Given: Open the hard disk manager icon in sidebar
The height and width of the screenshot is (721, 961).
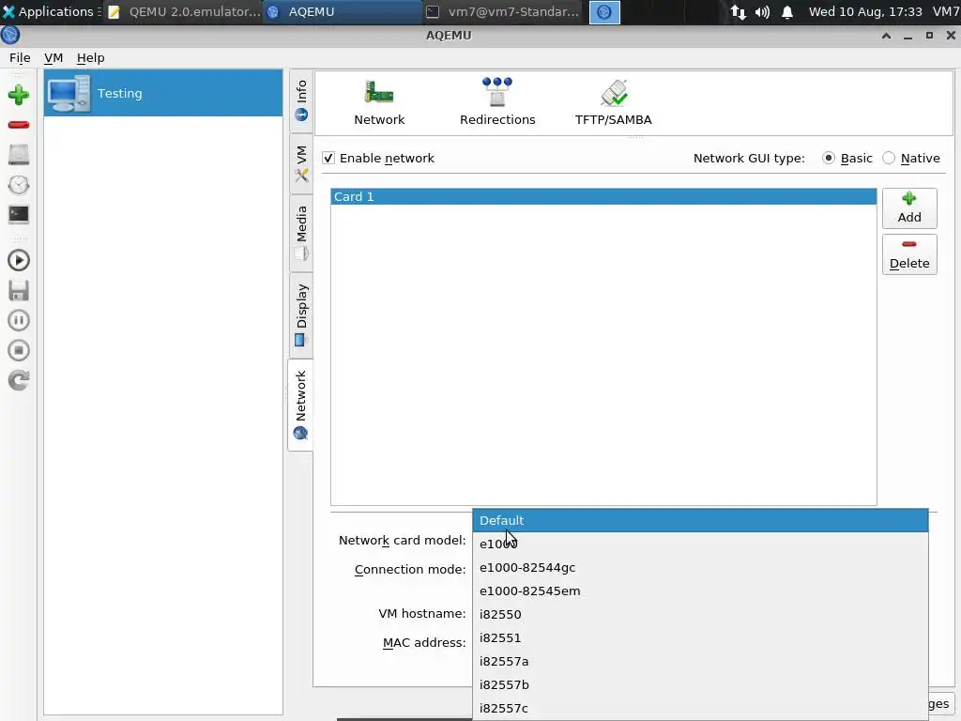Looking at the screenshot, I should pos(19,155).
